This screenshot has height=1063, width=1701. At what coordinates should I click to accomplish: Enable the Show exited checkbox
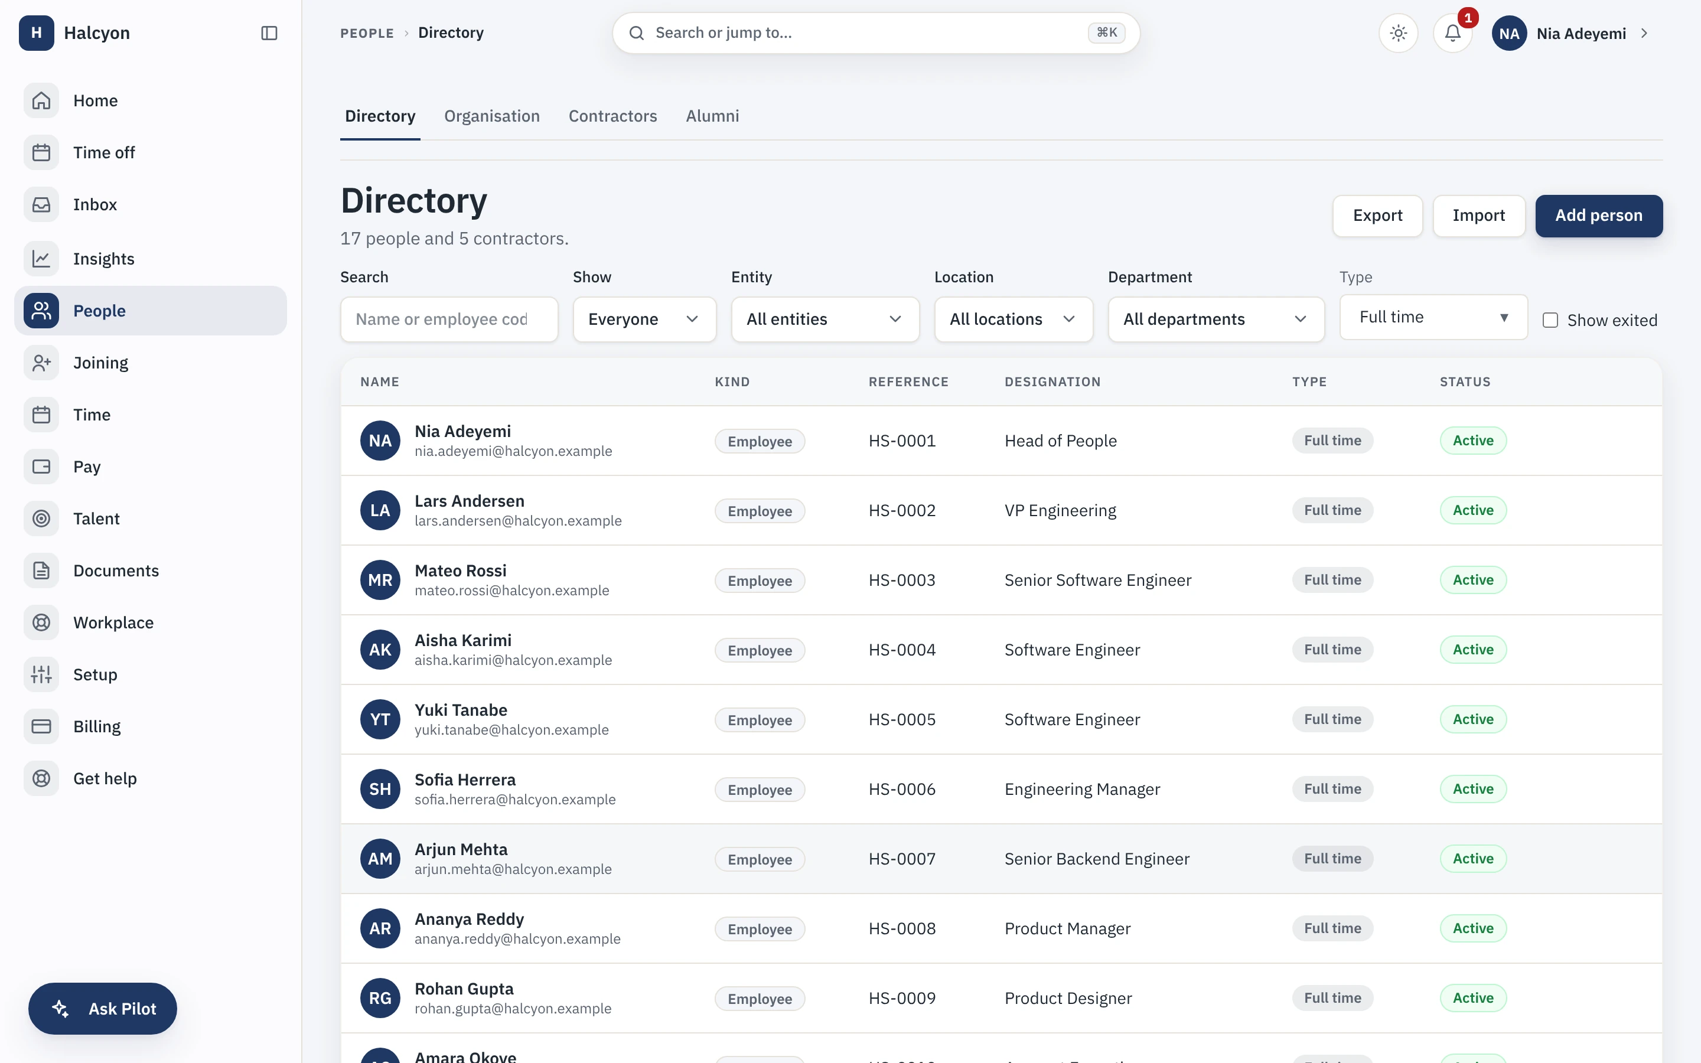1550,321
